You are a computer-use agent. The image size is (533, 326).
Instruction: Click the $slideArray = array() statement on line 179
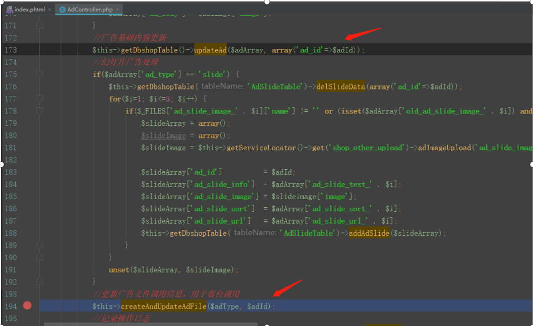coord(186,123)
